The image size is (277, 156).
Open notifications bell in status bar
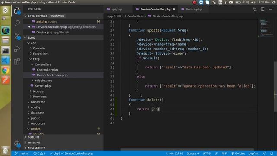point(271,153)
